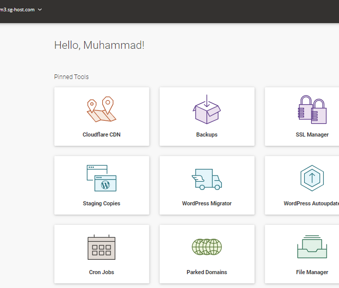Open the Cloudflare CDN label

(101, 135)
